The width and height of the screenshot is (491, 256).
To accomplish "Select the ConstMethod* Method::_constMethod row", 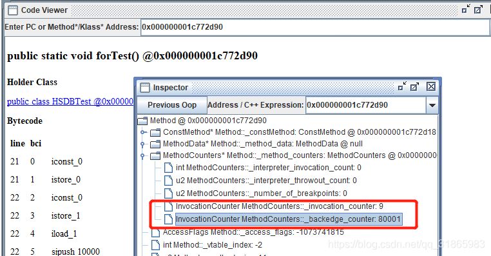I will pos(300,132).
